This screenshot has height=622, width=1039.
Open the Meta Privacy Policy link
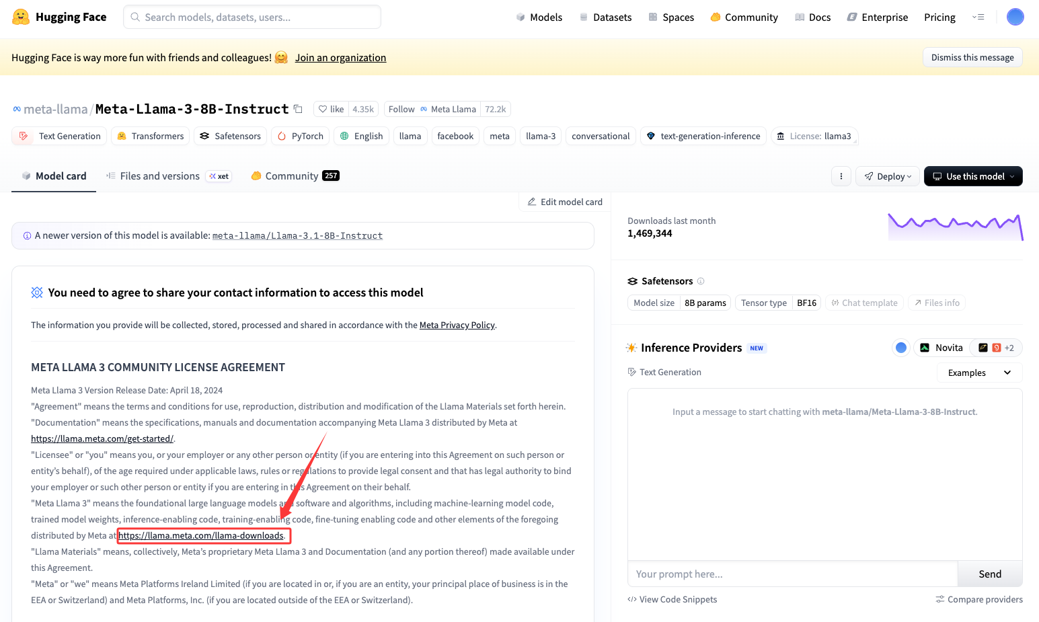[457, 325]
